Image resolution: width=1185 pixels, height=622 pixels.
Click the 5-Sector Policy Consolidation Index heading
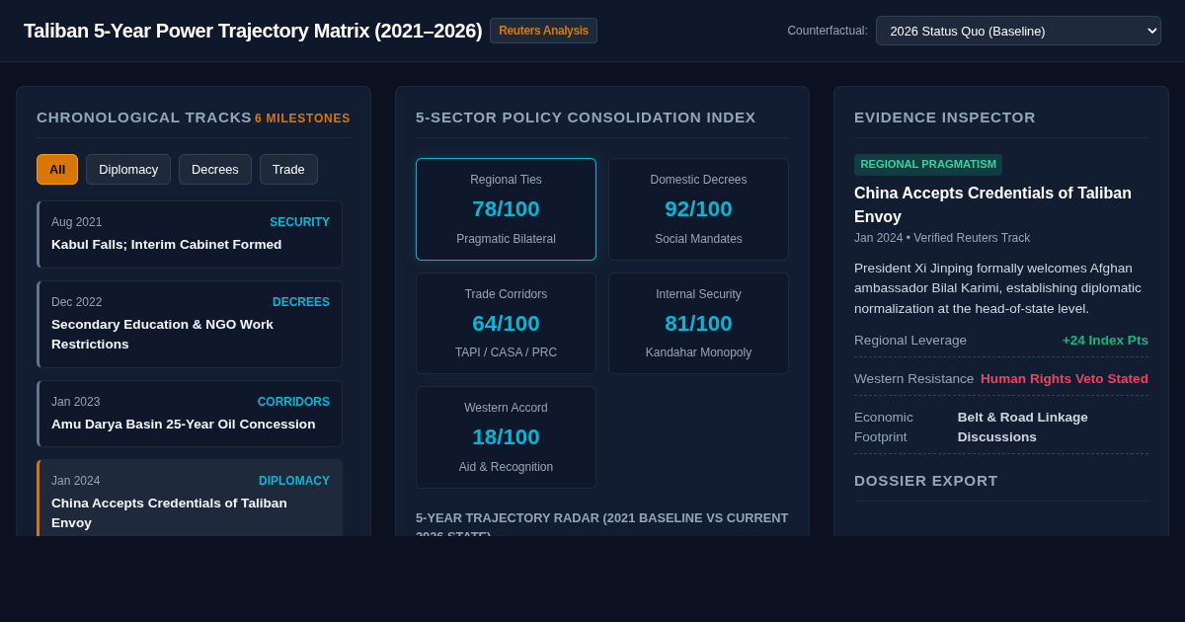586,117
